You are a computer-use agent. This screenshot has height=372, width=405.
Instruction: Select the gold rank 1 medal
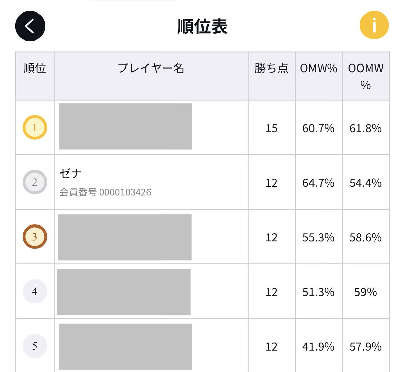(x=35, y=128)
